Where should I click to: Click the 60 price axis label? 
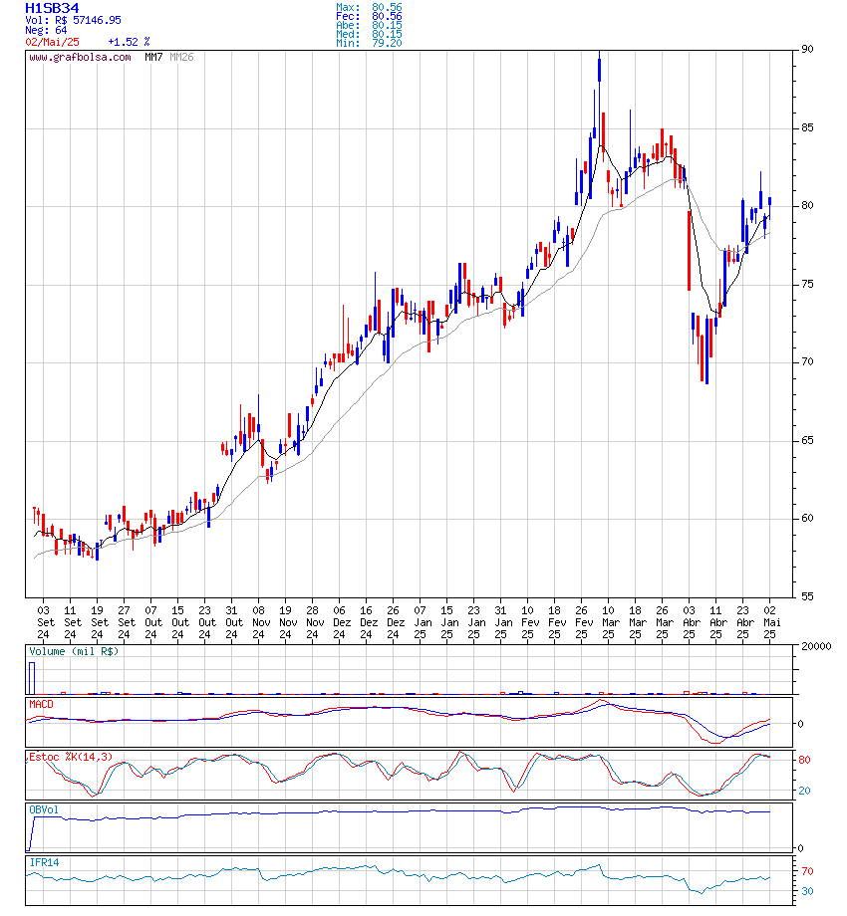coord(807,518)
